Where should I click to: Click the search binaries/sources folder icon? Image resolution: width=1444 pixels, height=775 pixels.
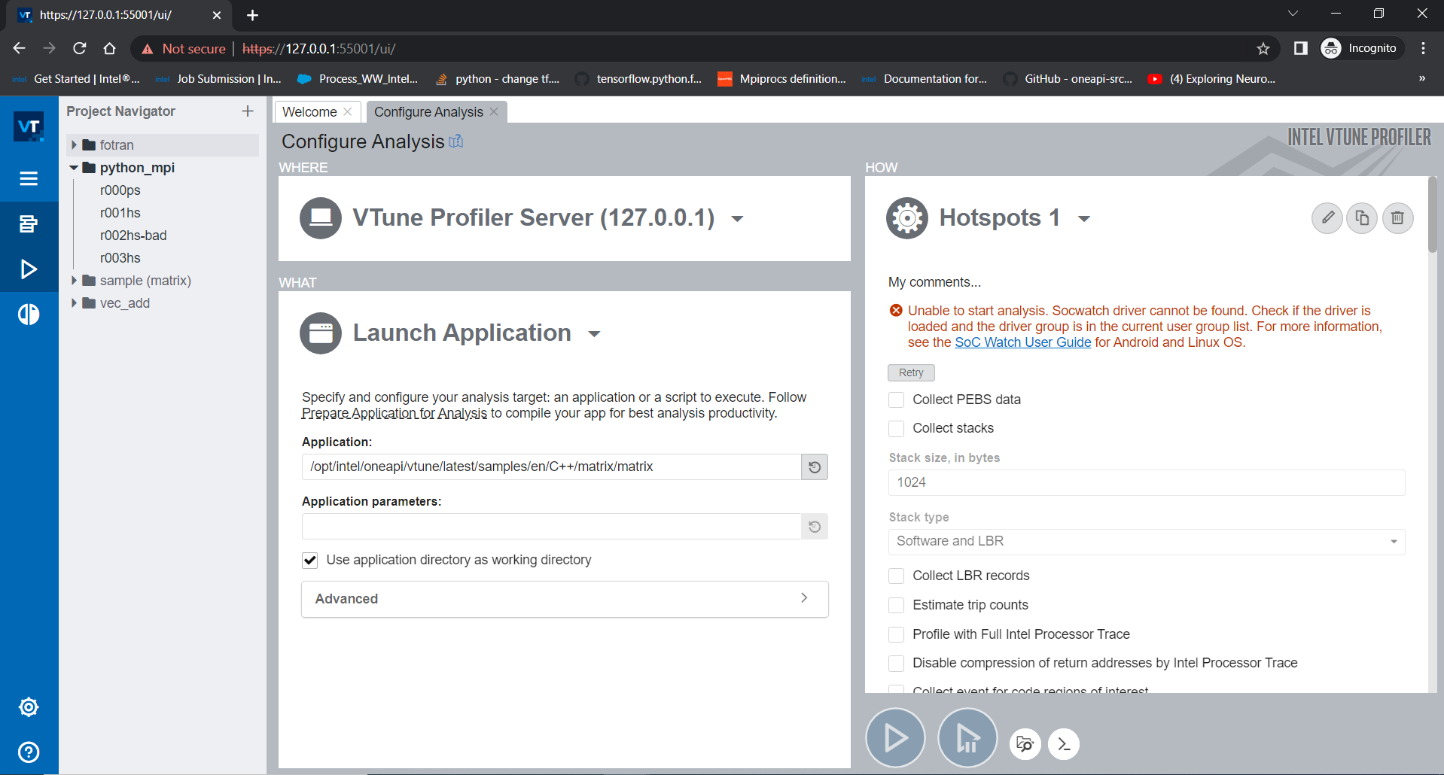tap(1025, 744)
